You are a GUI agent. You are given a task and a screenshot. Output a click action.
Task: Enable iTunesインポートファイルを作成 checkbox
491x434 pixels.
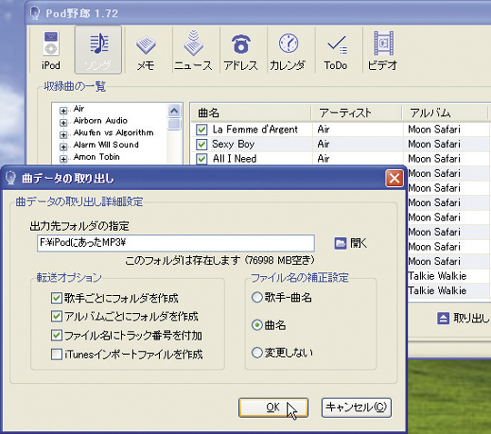56,354
